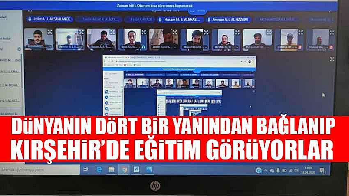Click the cloud sync icon in the tray
The image size is (349, 196).
(272, 171)
